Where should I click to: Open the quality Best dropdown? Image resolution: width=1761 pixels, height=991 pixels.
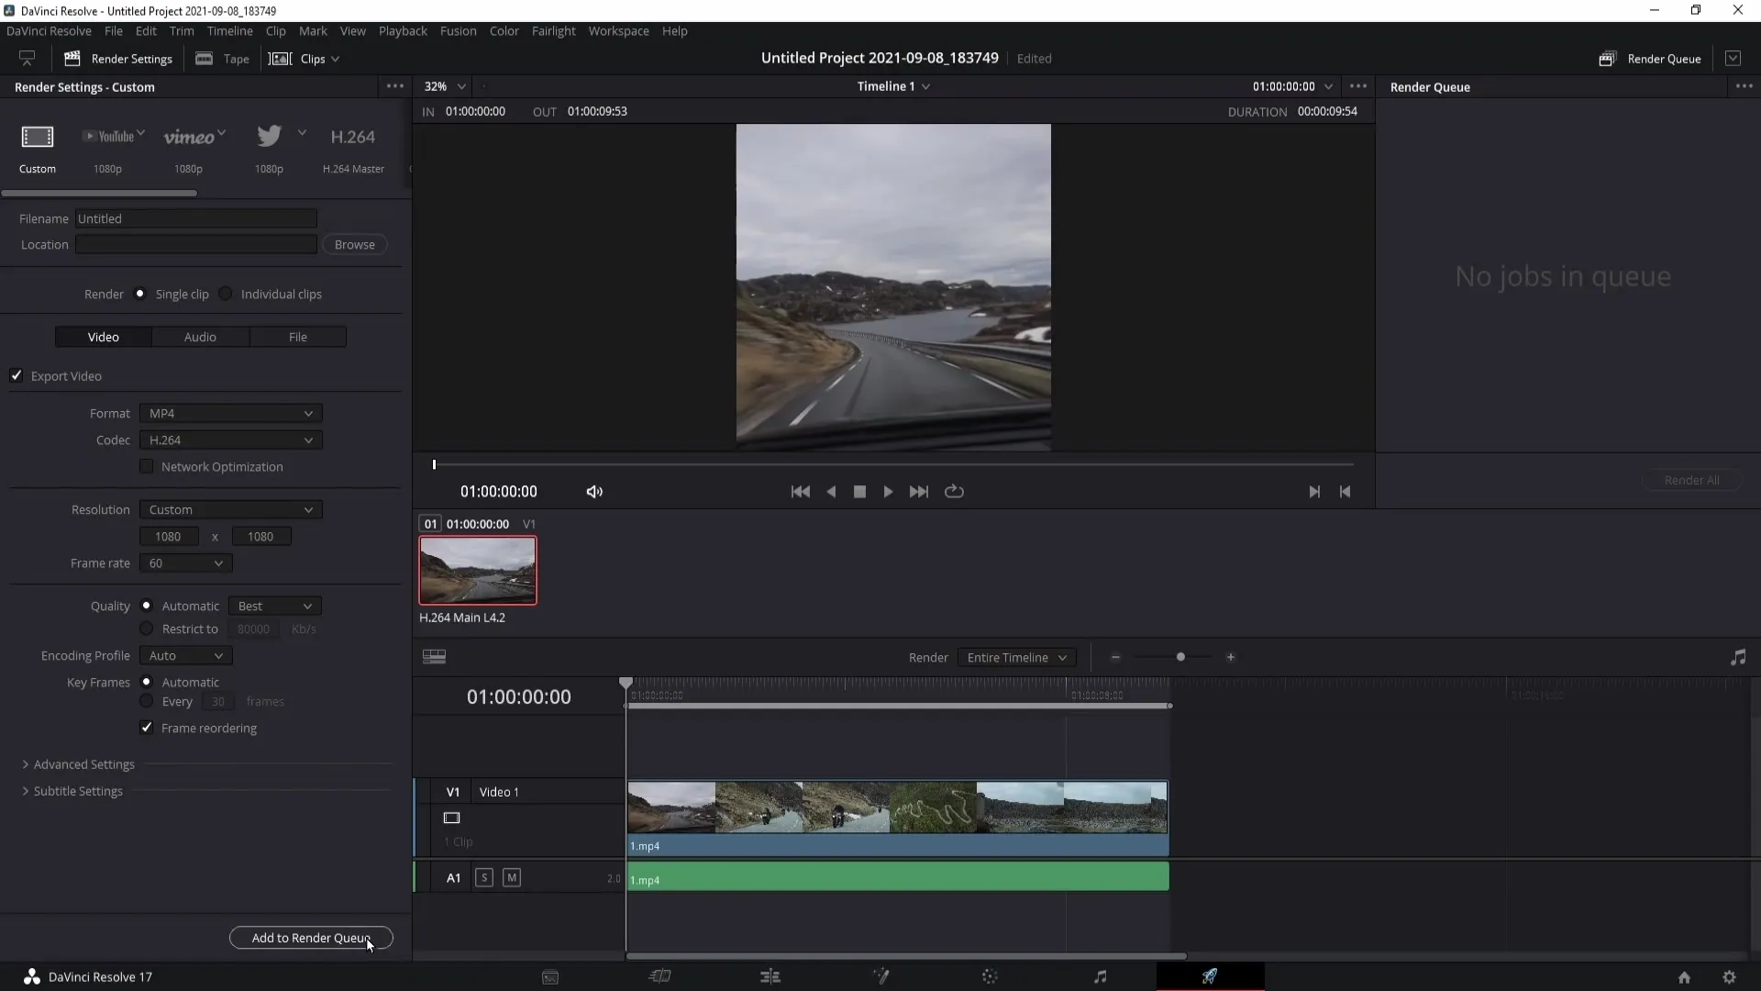tap(275, 607)
